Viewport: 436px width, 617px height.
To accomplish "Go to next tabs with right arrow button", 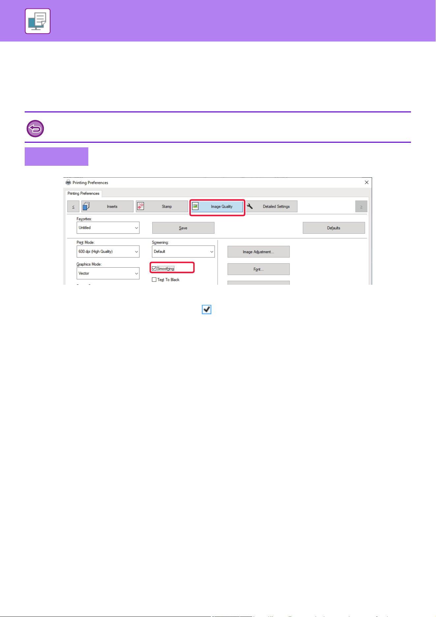I will (361, 206).
